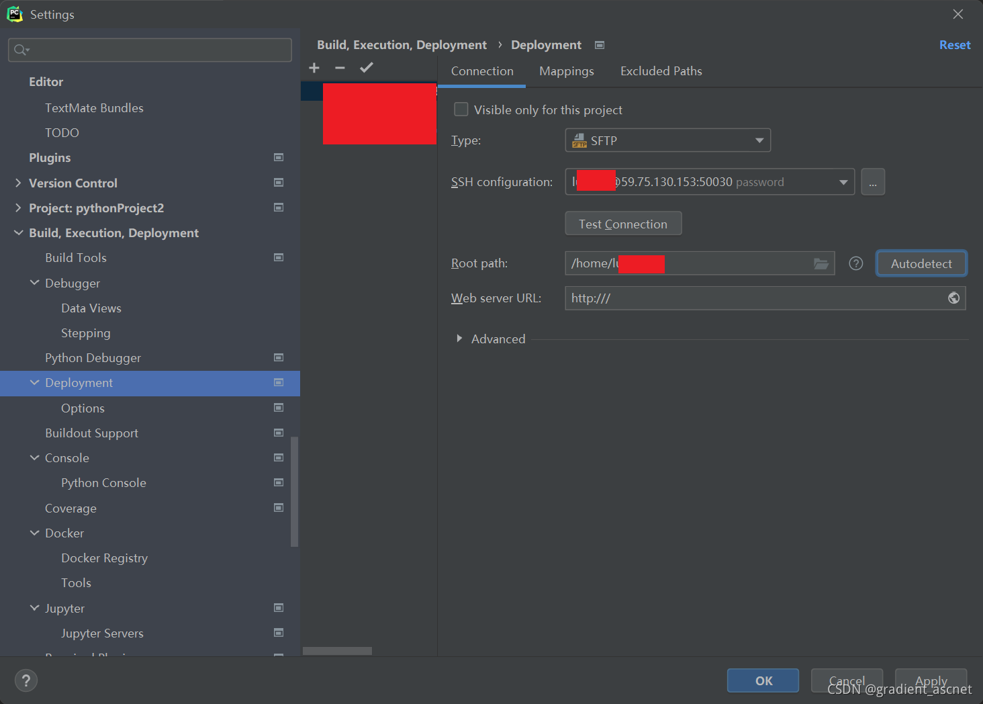
Task: Click project settings icon beside Jupyter Servers
Action: (279, 633)
